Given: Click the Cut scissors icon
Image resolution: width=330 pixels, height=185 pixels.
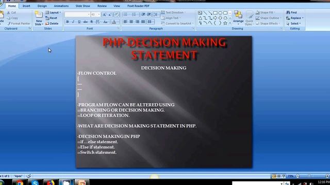Looking at the screenshot, I should [9, 12].
